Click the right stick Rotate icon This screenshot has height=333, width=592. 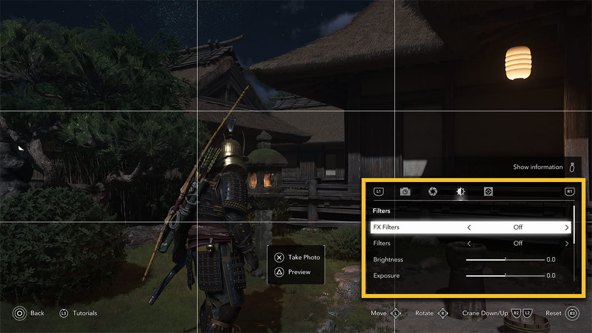[x=443, y=313]
